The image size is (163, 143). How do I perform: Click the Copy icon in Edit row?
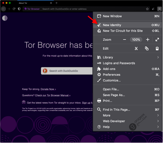147,48
